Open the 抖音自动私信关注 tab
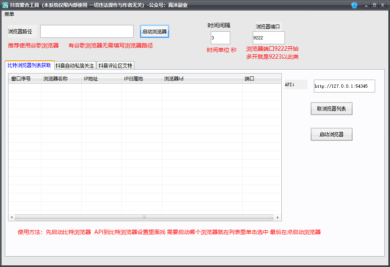The width and height of the screenshot is (390, 267). point(74,66)
